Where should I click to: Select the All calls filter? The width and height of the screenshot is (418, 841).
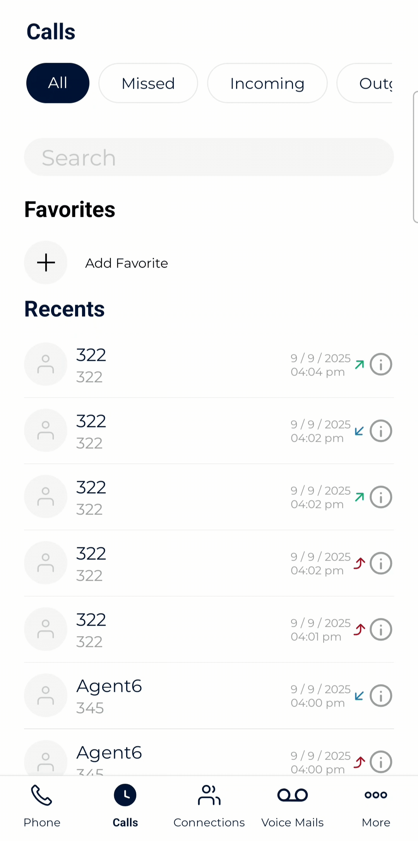click(x=58, y=83)
